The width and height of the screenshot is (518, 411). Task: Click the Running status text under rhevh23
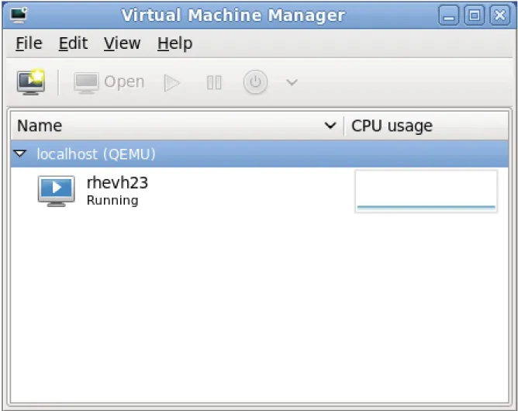pos(112,201)
